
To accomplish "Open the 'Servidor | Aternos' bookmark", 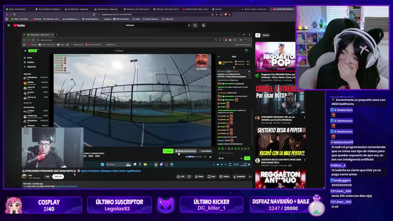I will pyautogui.click(x=151, y=19).
